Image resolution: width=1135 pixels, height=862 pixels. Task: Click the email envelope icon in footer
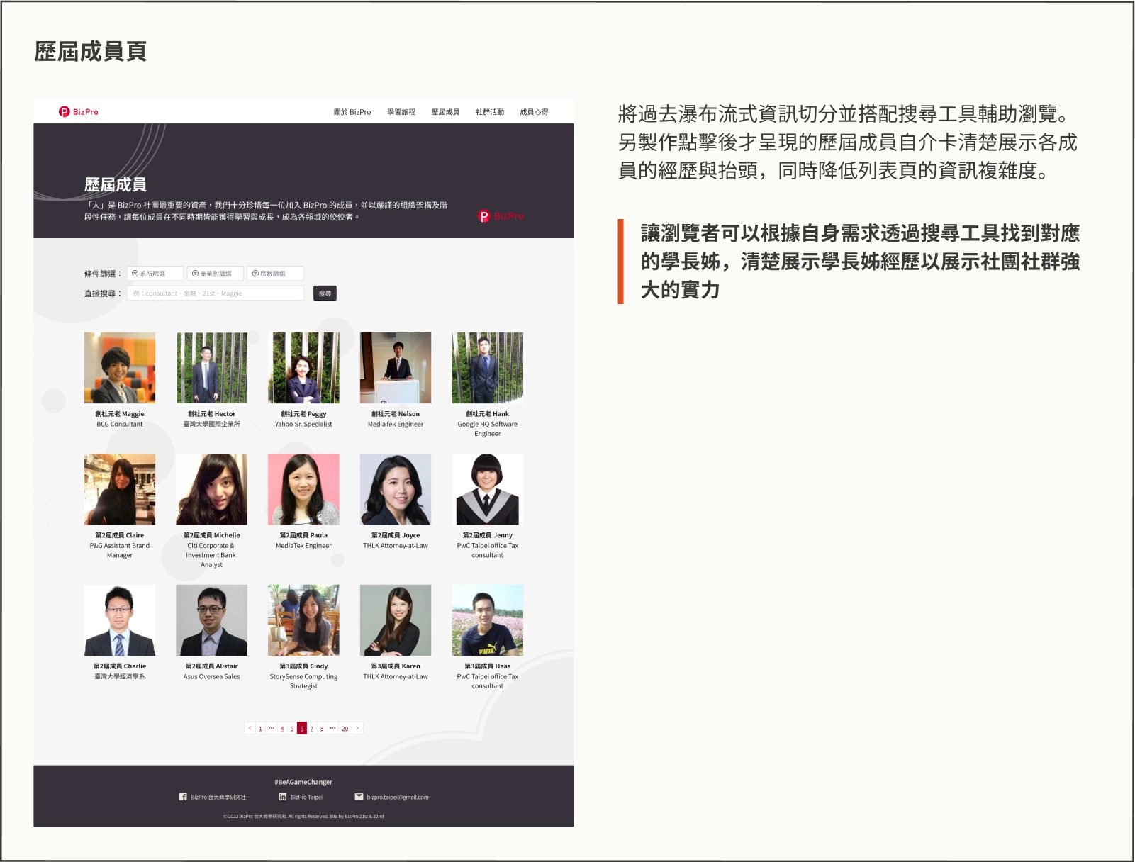pos(359,797)
